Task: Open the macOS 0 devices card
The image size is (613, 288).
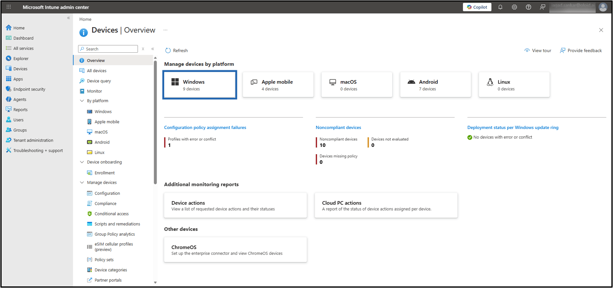Action: pyautogui.click(x=357, y=85)
